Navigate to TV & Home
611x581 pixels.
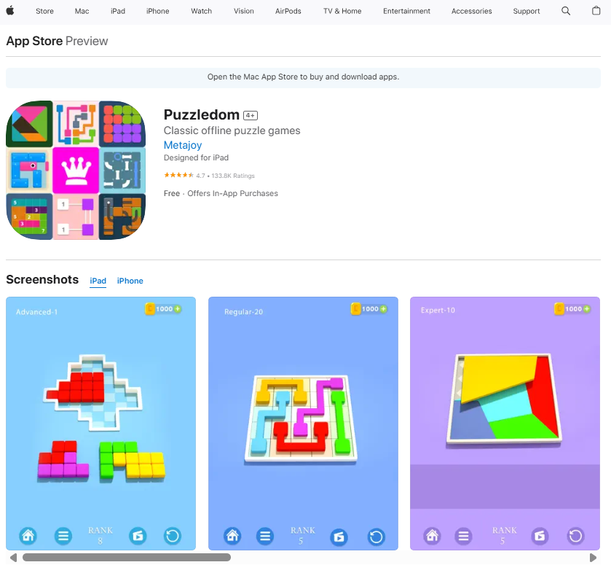342,12
